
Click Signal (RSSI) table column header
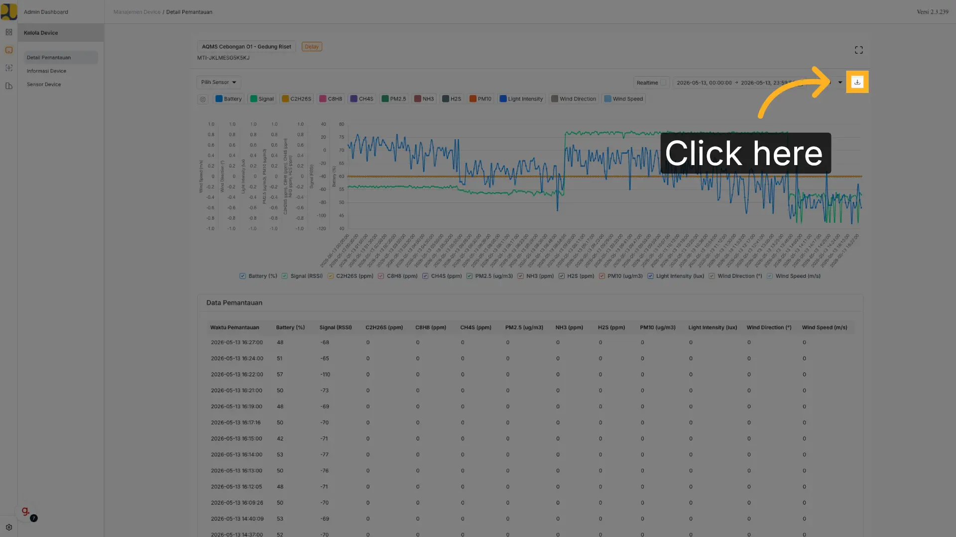tap(336, 328)
